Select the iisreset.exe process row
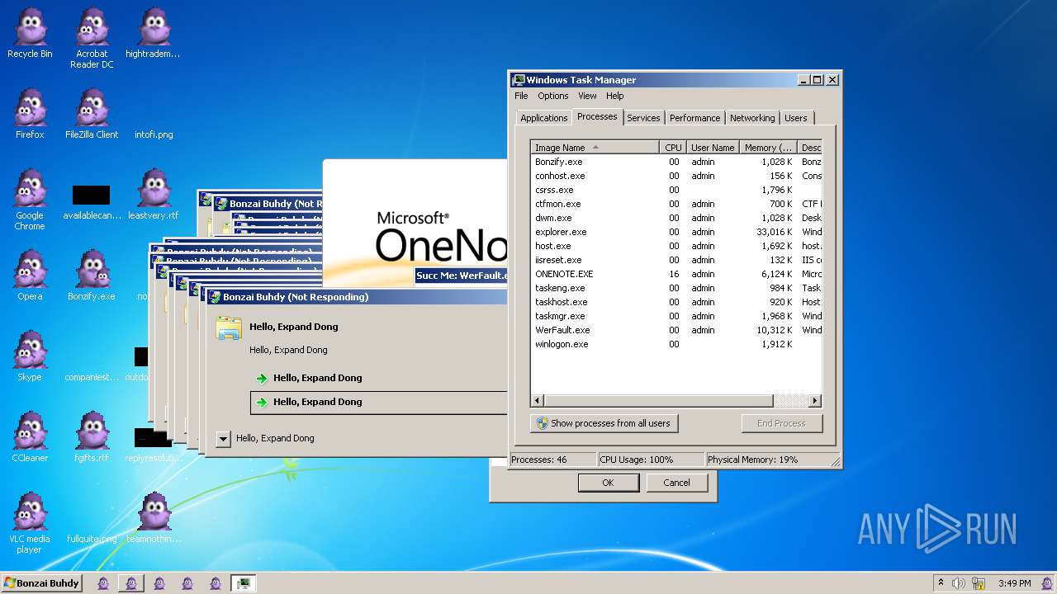 [676, 260]
